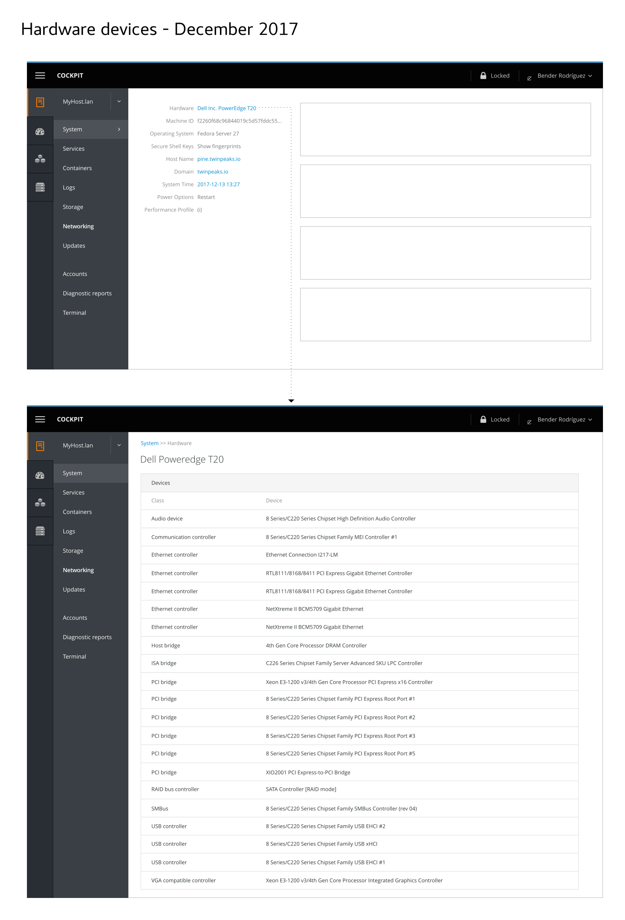
Task: Click the pine.twinpeaks.io host name link
Action: (219, 159)
